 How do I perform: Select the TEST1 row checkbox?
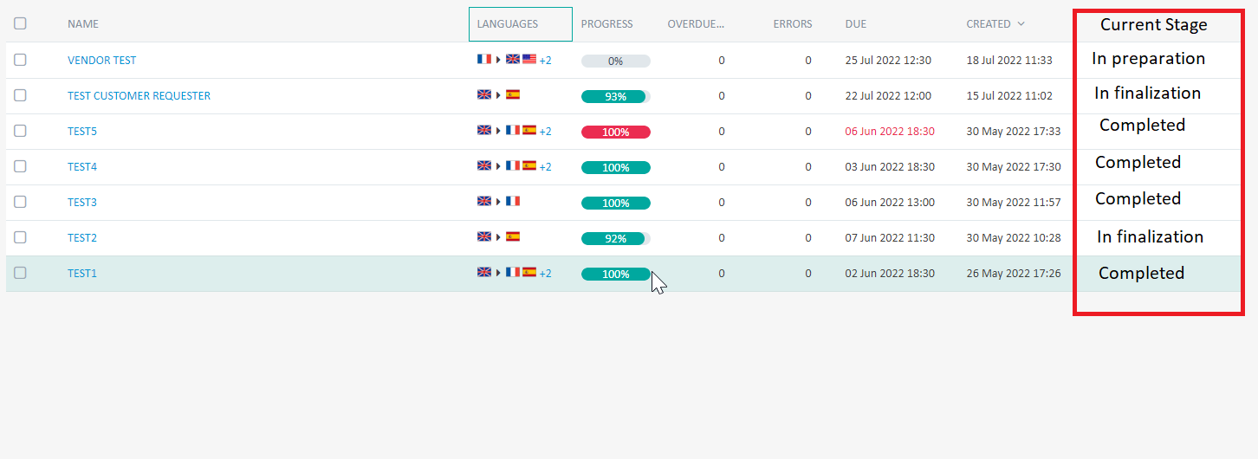click(x=20, y=273)
